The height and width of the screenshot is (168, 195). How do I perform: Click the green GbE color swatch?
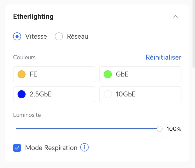pyautogui.click(x=108, y=74)
